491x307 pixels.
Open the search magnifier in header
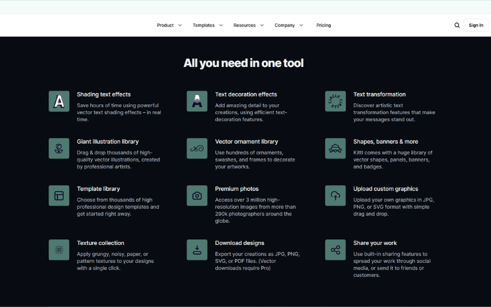pos(457,25)
